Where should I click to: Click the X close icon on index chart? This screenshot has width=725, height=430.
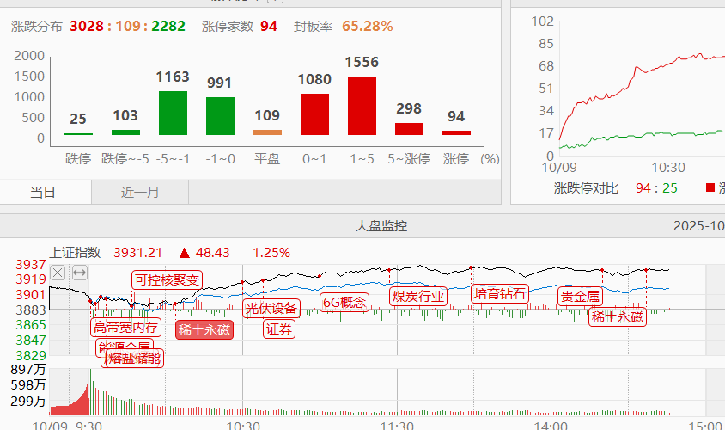pyautogui.click(x=58, y=273)
